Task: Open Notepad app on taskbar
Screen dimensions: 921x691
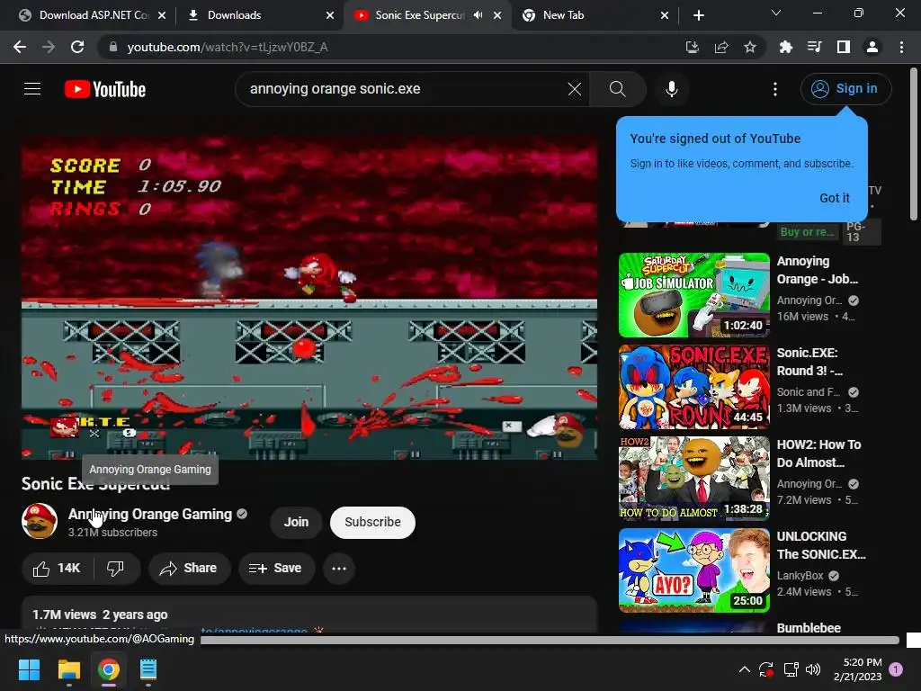Action: 148,669
